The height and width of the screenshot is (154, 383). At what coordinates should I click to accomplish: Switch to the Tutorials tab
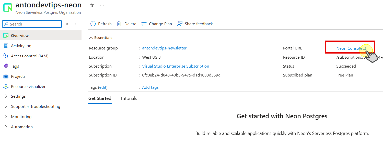coord(129,98)
